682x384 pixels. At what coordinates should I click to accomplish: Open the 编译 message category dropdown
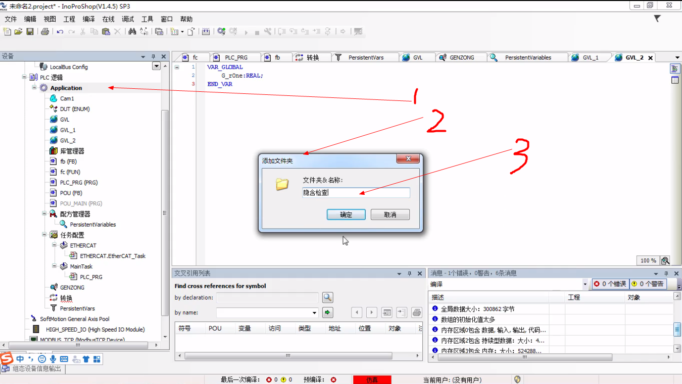coord(586,284)
